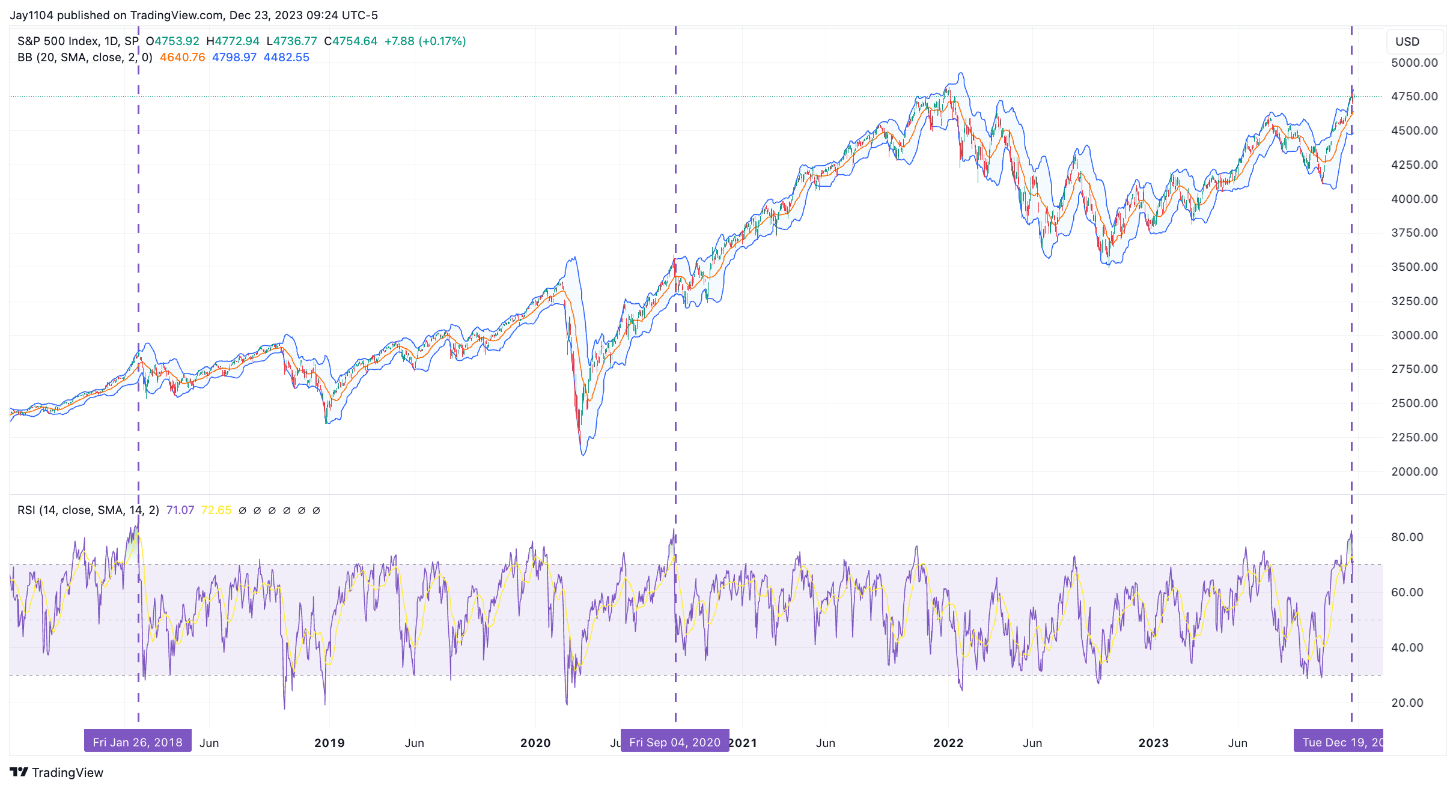This screenshot has height=789, width=1456.
Task: Click the 2023 label on time axis
Action: click(1154, 743)
